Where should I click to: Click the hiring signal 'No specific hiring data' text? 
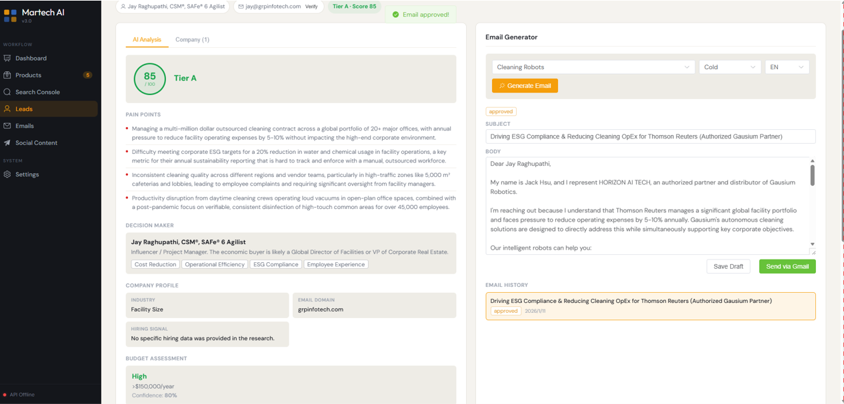203,338
